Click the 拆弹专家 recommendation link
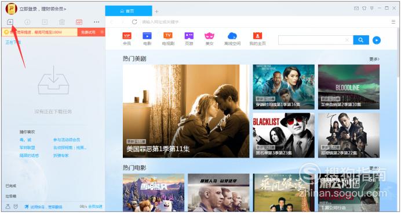The height and width of the screenshot is (213, 401). 61,155
